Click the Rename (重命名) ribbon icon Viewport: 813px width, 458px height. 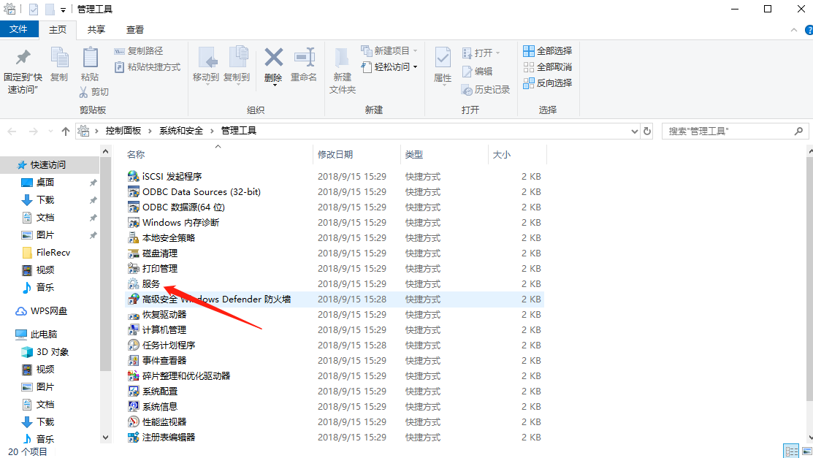pyautogui.click(x=304, y=58)
